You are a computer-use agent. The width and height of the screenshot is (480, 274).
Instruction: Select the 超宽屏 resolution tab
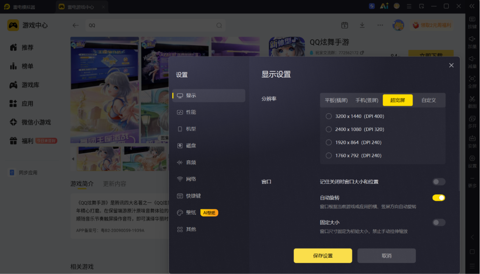tap(398, 100)
